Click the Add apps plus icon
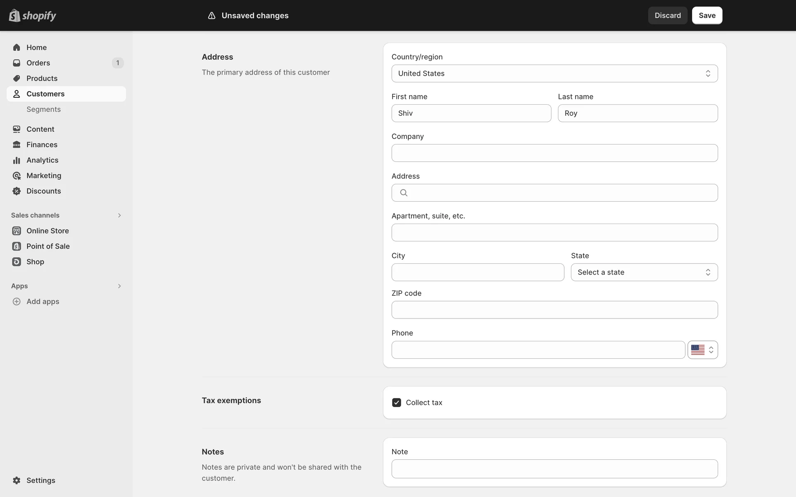The image size is (796, 497). click(17, 302)
